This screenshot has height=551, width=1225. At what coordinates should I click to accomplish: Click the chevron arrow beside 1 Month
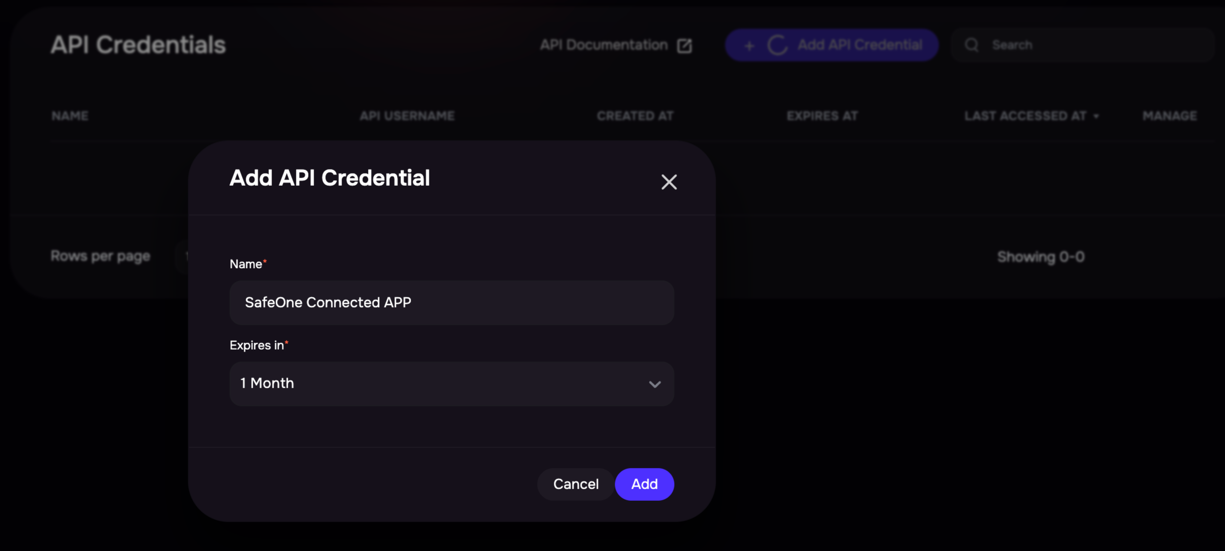pos(655,384)
